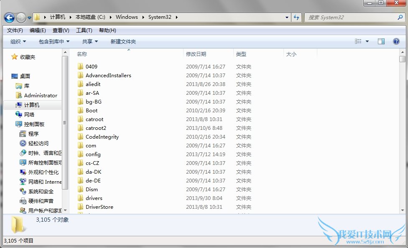Open the view options dropdown arrow
Screen dimensions: 408x248
coord(367,41)
